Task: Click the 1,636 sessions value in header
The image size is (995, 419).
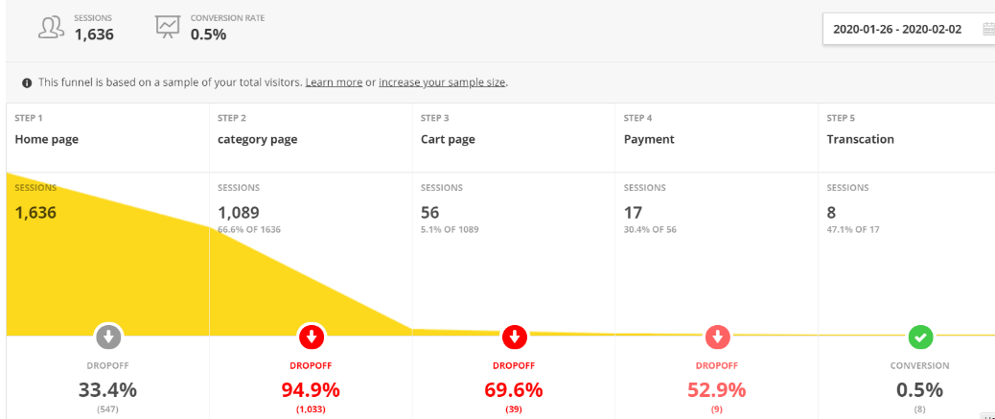Action: click(94, 35)
